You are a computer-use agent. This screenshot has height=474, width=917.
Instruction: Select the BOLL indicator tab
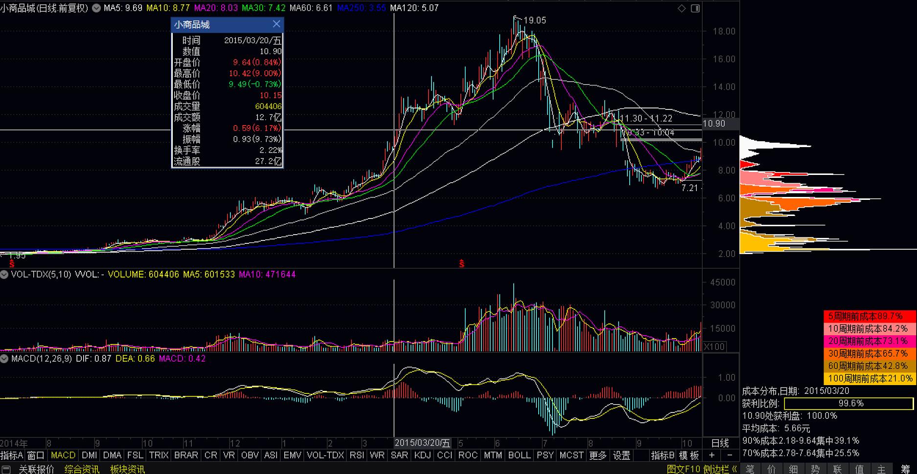point(519,455)
